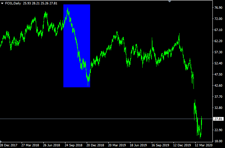Click the 27 Mar 2018 date label
The image size is (225, 148).
click(30, 145)
